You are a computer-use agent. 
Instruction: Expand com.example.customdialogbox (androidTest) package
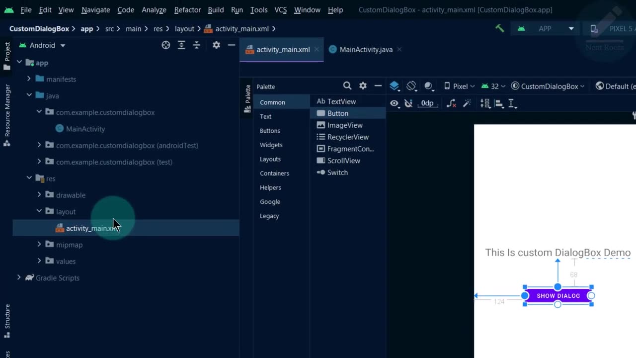(39, 145)
